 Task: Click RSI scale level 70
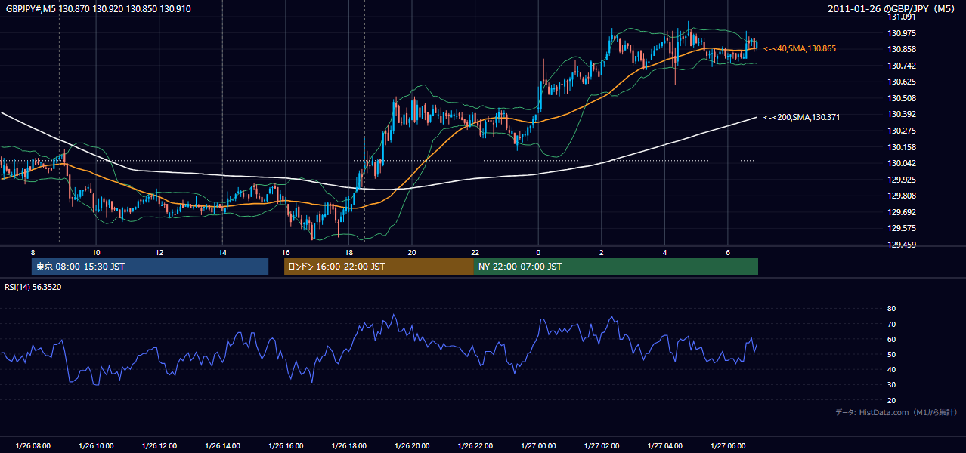(x=891, y=324)
